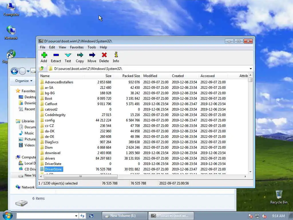The image size is (293, 220).
Task: Select Music in Explorer sidebar
Action: (x=26, y=133)
